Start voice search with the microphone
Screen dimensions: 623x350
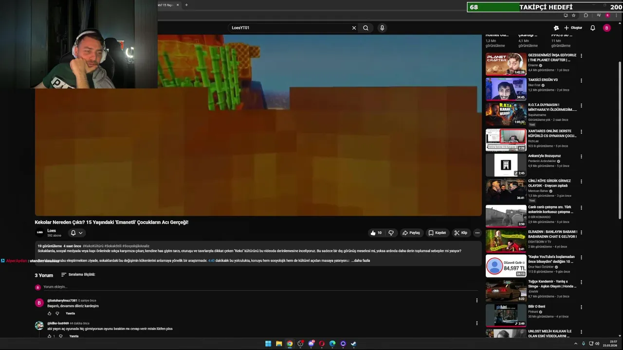382,28
